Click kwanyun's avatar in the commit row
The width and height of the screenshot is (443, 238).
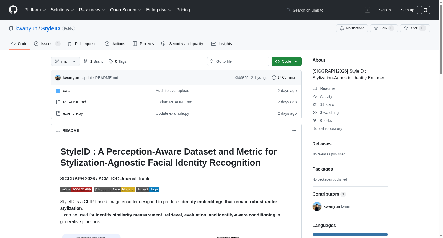(x=58, y=78)
